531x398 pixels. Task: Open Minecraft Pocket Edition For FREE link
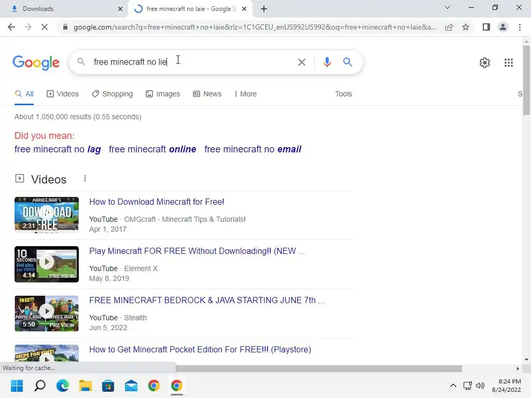(x=200, y=350)
